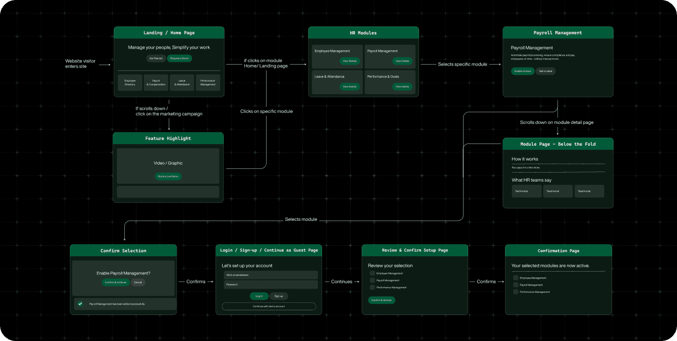Check Payroll Management on Review page

[x=372, y=280]
